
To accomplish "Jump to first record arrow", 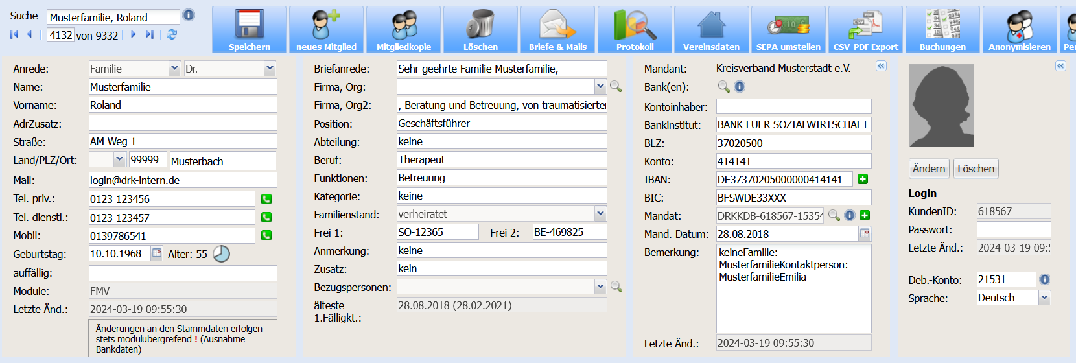I will (x=14, y=34).
